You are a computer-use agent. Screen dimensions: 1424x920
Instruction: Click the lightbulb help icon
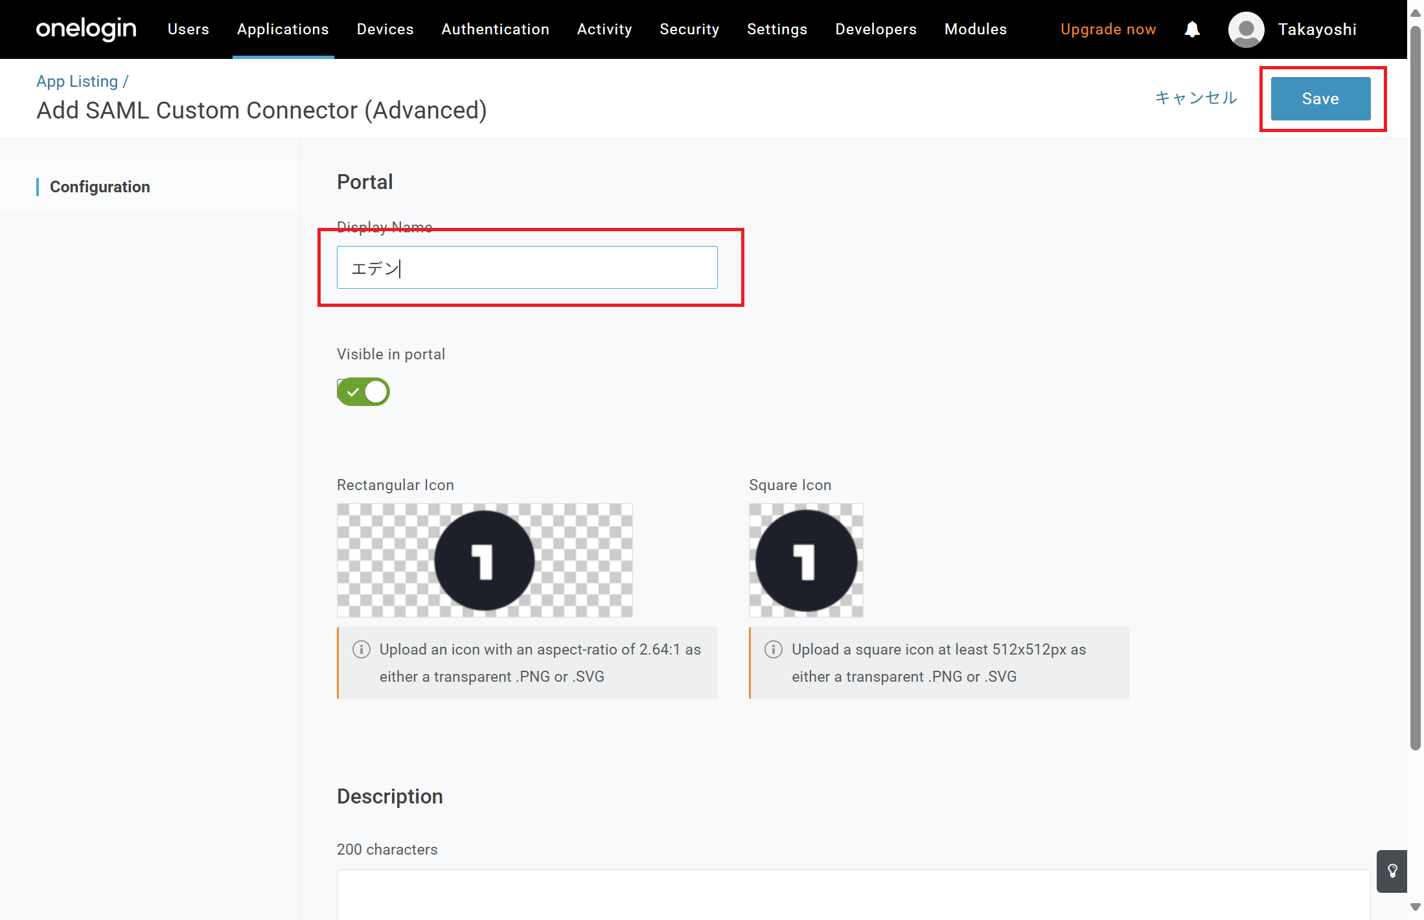pos(1392,871)
